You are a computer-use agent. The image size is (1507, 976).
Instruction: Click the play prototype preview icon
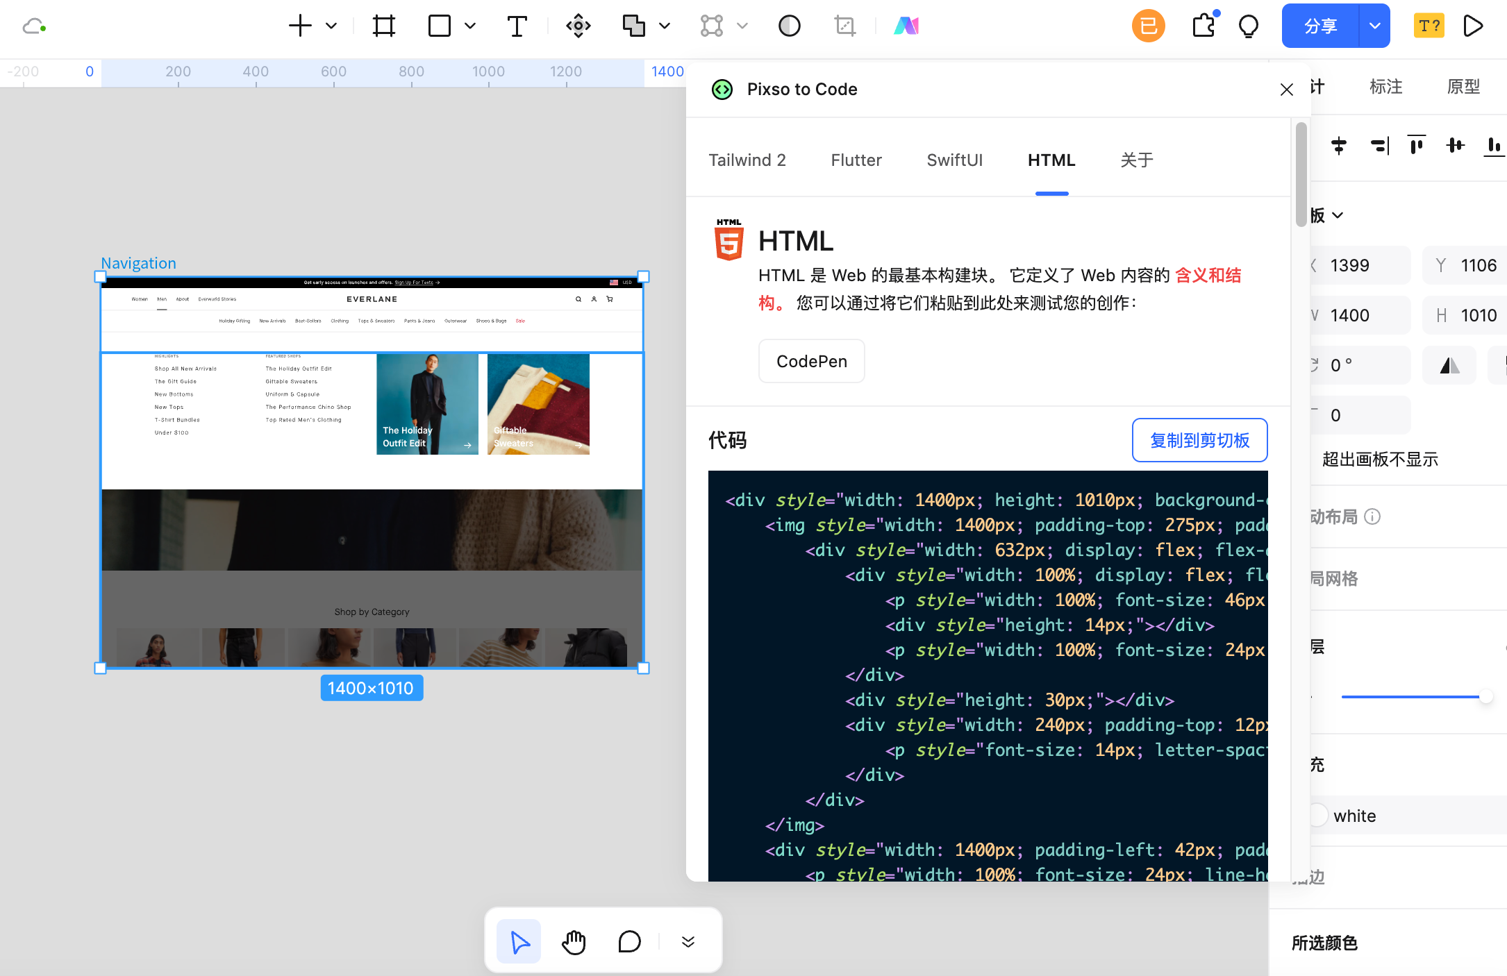1473,26
